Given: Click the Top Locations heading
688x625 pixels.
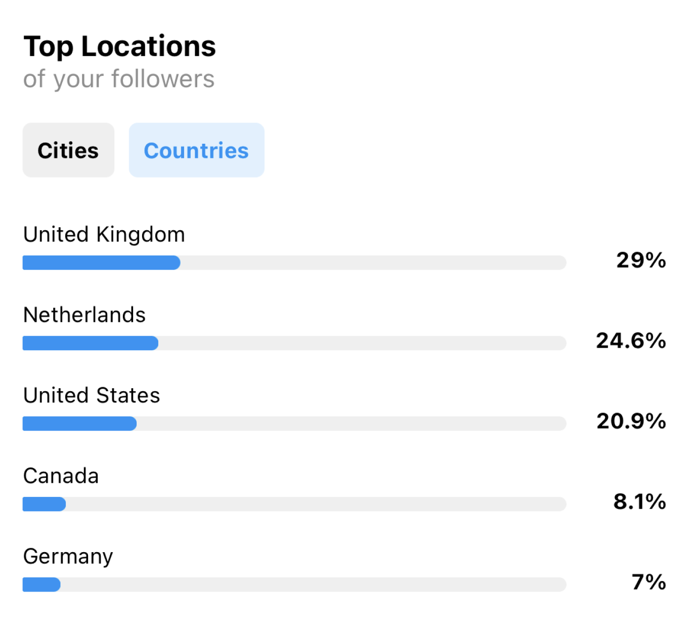Looking at the screenshot, I should coord(119,47).
